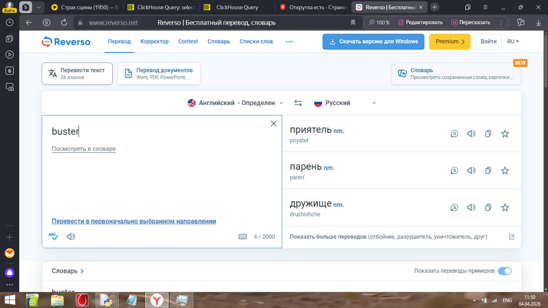Switch to 'Страх сцены (1950)' browser tab
This screenshot has height=308, width=548.
(84, 7)
